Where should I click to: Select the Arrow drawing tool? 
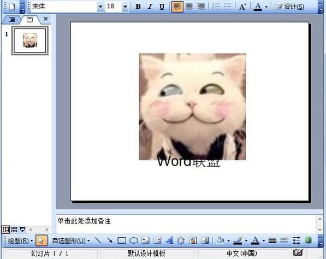click(x=110, y=240)
